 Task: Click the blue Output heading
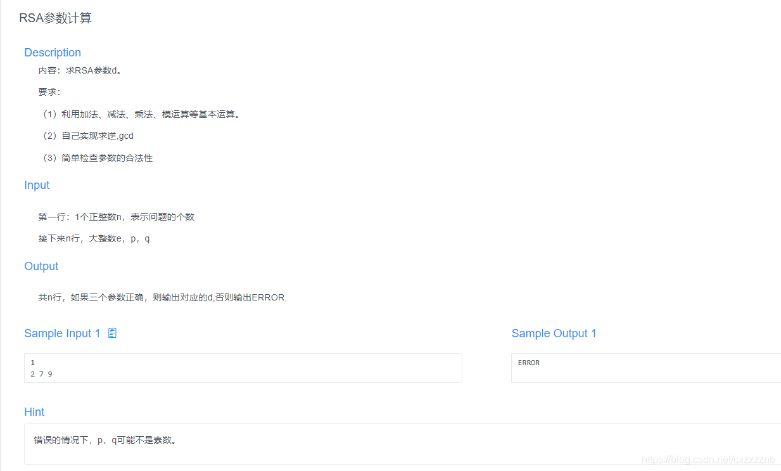click(41, 266)
